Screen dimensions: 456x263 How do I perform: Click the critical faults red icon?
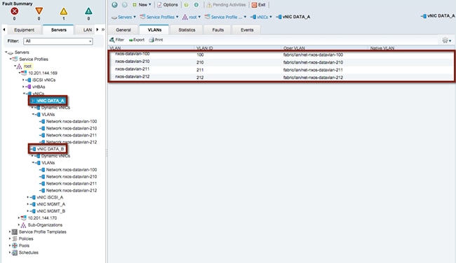tap(14, 11)
